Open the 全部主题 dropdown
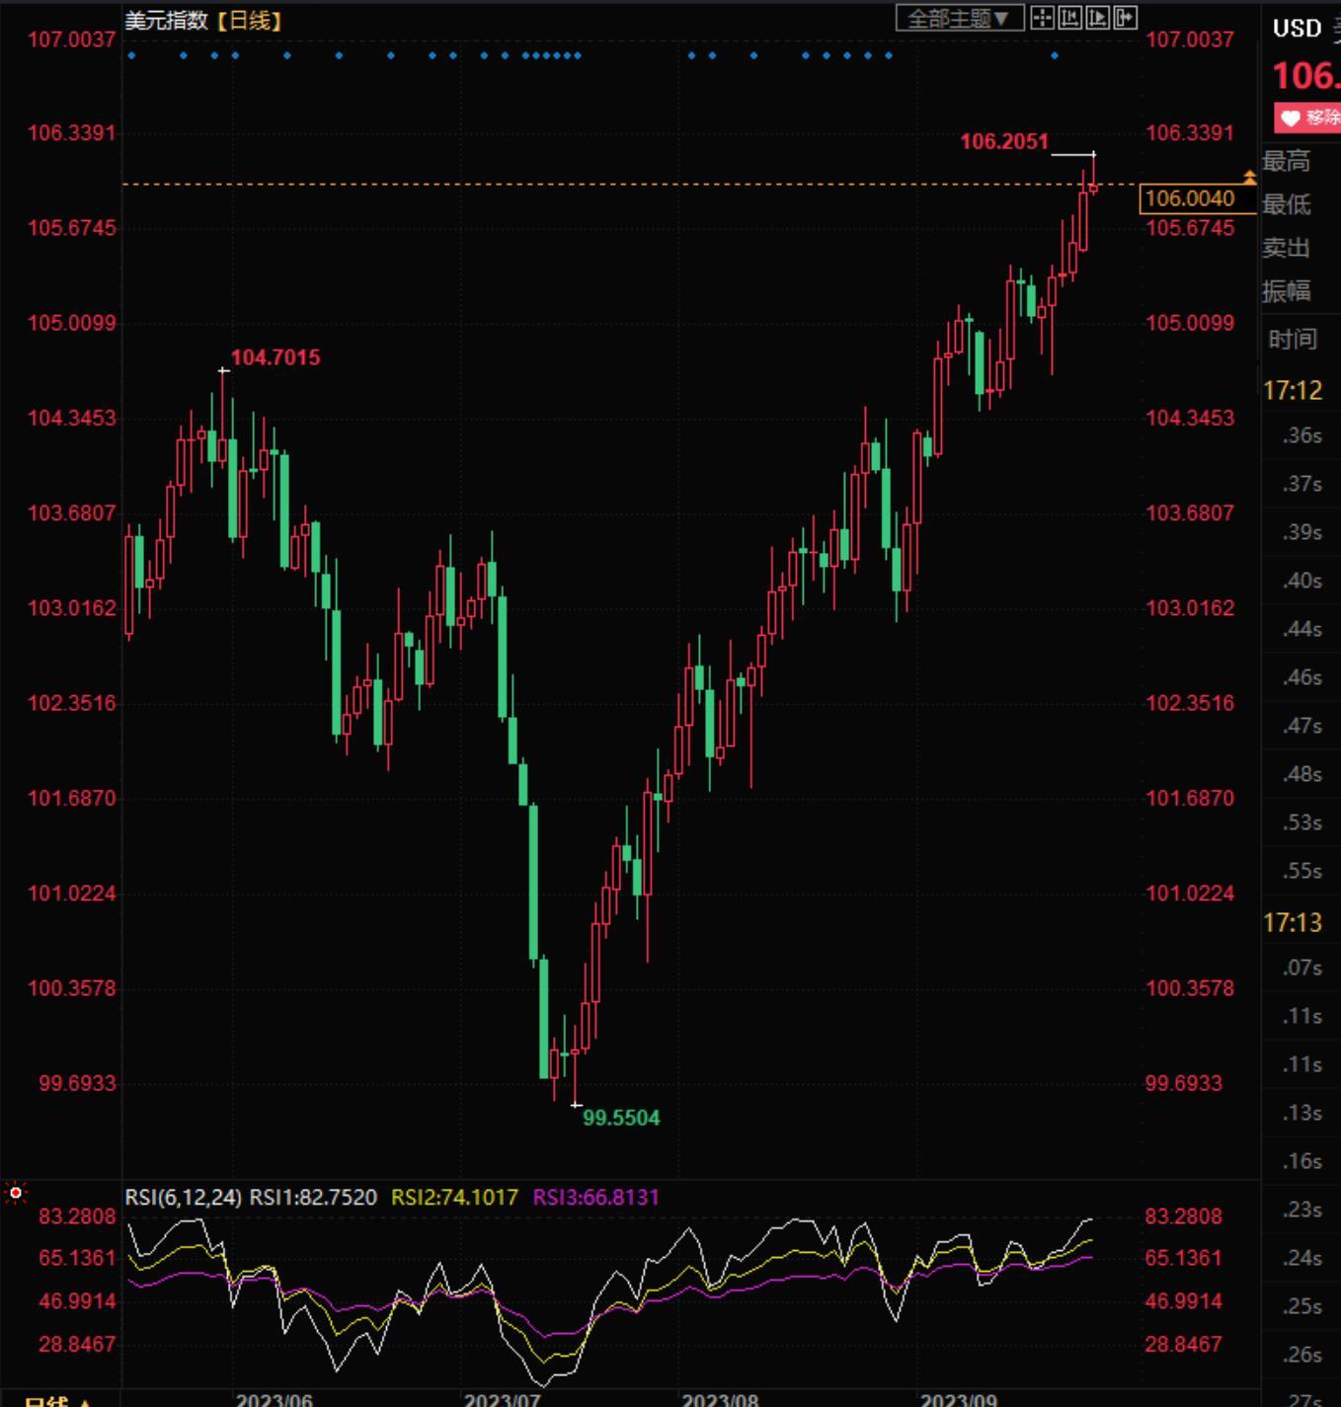This screenshot has height=1407, width=1341. click(x=959, y=18)
